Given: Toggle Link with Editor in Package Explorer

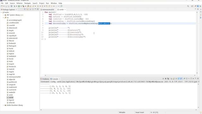Looking at the screenshot, I should point(27,9).
